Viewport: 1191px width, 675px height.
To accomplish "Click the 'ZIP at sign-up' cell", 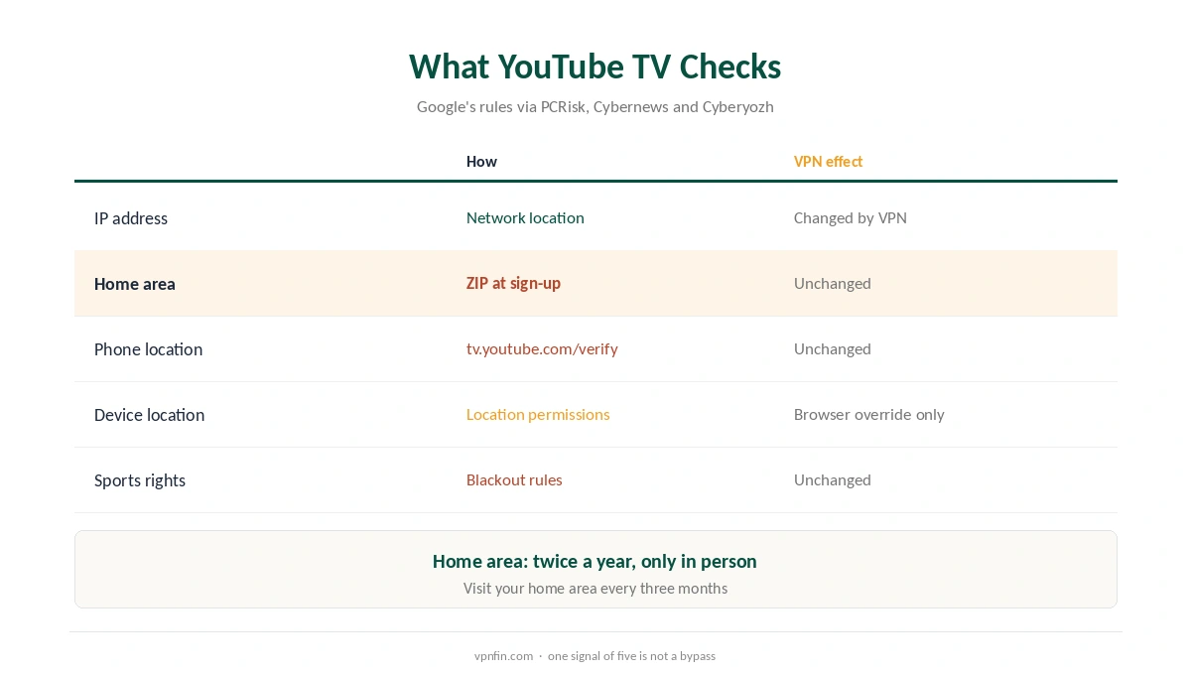I will tap(513, 284).
